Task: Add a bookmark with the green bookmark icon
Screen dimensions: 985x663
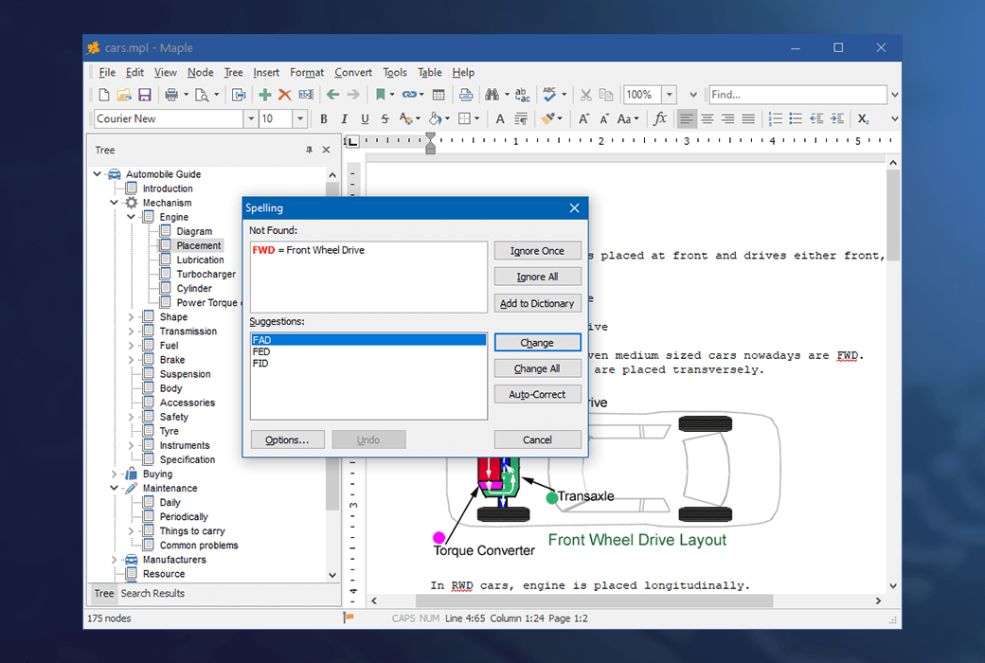Action: coord(380,95)
